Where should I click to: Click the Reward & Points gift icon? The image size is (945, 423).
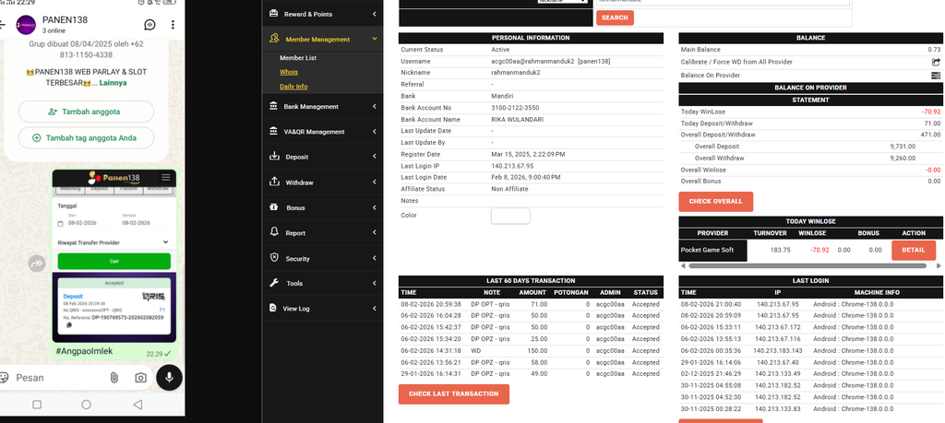274,13
